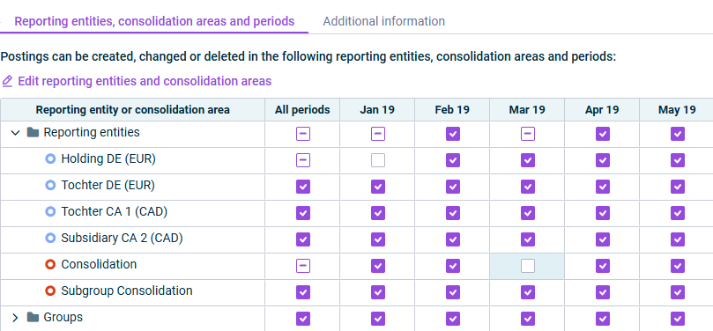This screenshot has height=331, width=713.
Task: Toggle All periods for Reporting entities
Action: pyautogui.click(x=303, y=134)
